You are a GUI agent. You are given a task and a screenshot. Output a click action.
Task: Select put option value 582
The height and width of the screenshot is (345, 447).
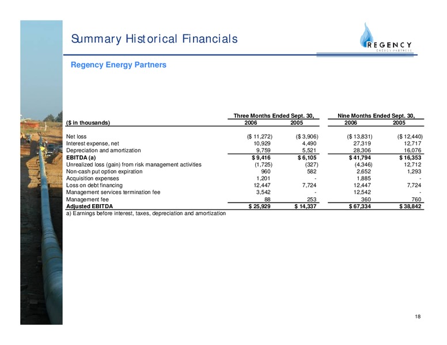click(312, 171)
